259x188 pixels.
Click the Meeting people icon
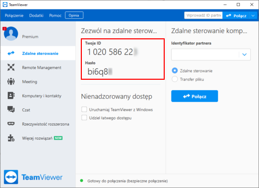tap(11, 81)
